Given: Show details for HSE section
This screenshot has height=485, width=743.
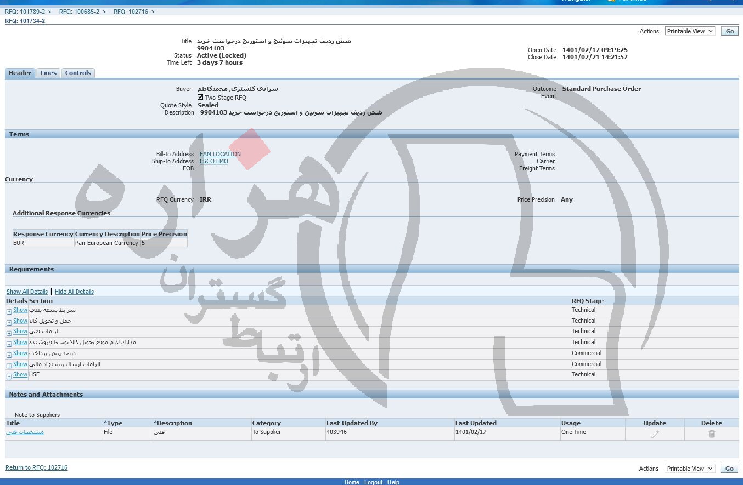Looking at the screenshot, I should pyautogui.click(x=20, y=375).
